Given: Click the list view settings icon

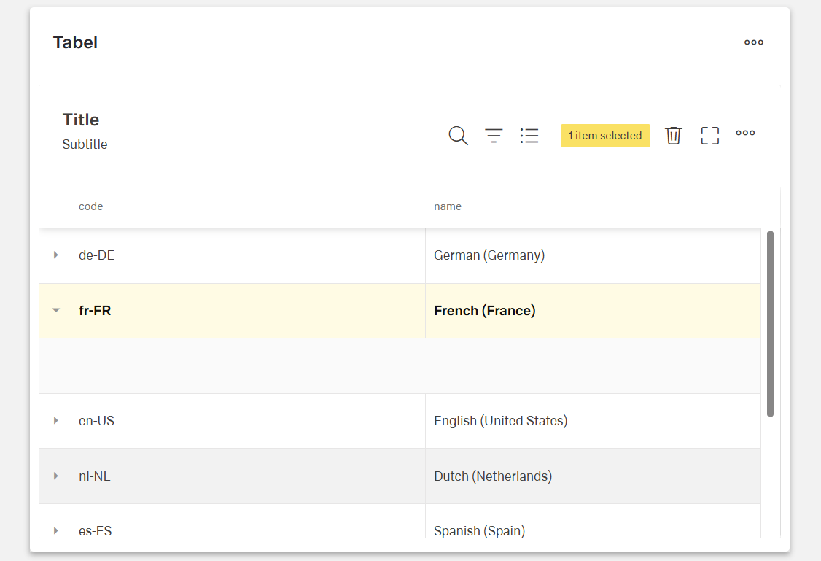Looking at the screenshot, I should (529, 136).
